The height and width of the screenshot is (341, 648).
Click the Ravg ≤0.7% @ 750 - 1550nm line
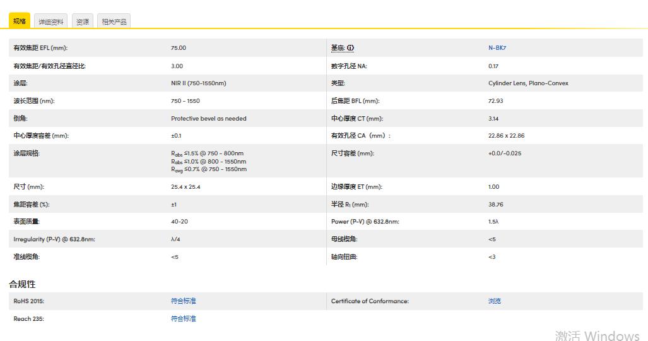coord(209,169)
